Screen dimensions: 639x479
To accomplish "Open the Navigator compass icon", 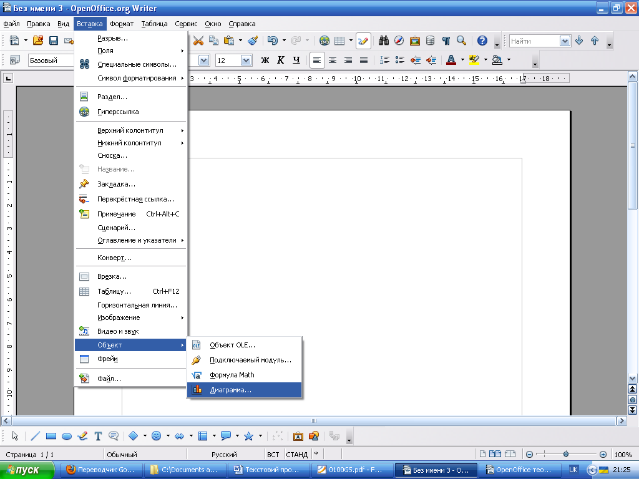I will (x=399, y=41).
